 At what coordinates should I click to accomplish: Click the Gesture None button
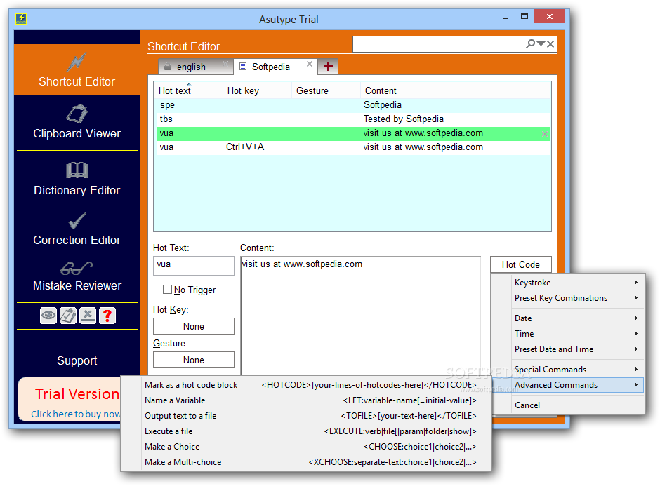click(194, 360)
